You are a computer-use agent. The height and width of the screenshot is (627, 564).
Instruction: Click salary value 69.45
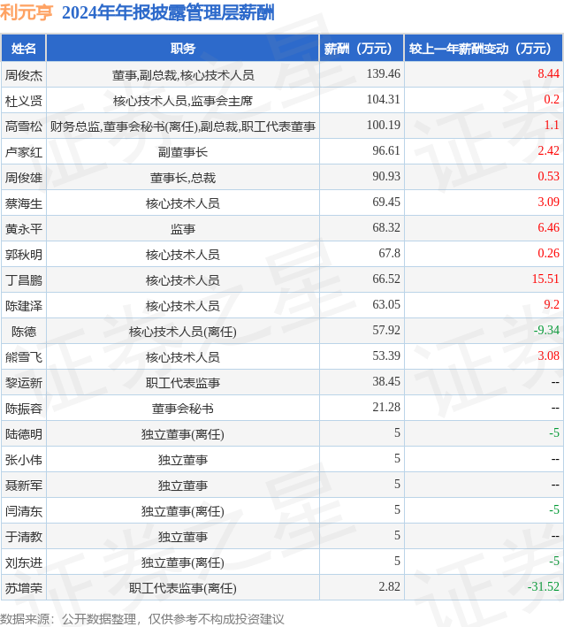pos(386,202)
